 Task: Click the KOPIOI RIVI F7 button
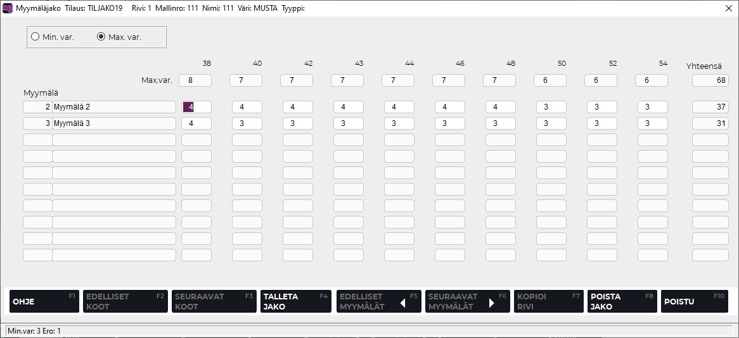[x=548, y=301]
